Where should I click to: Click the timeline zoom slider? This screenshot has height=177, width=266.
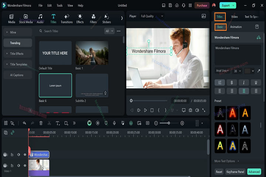[169, 123]
